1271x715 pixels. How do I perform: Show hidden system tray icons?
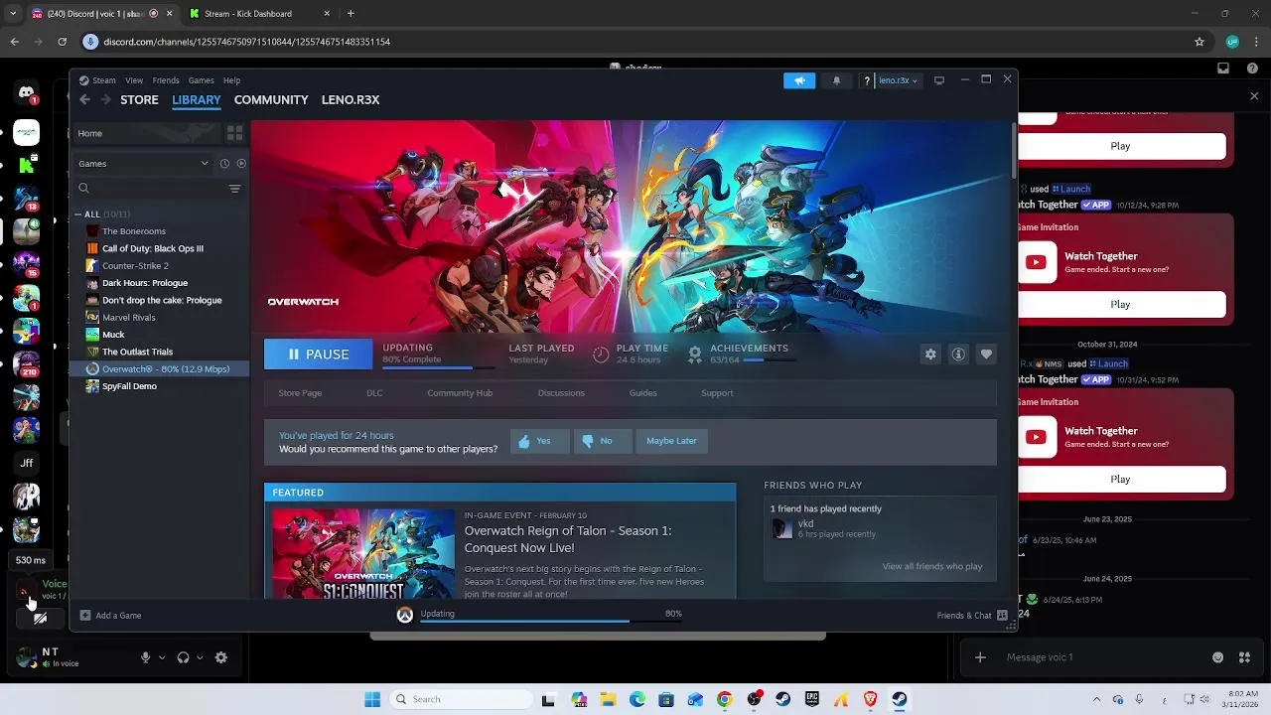coord(1096,699)
